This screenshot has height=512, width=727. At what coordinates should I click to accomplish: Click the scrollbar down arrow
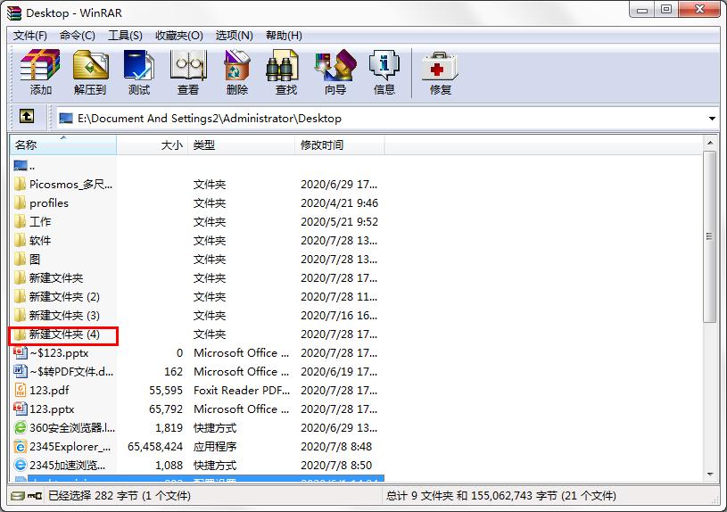710,474
